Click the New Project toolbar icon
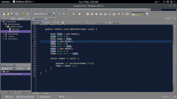 pos(8,14)
